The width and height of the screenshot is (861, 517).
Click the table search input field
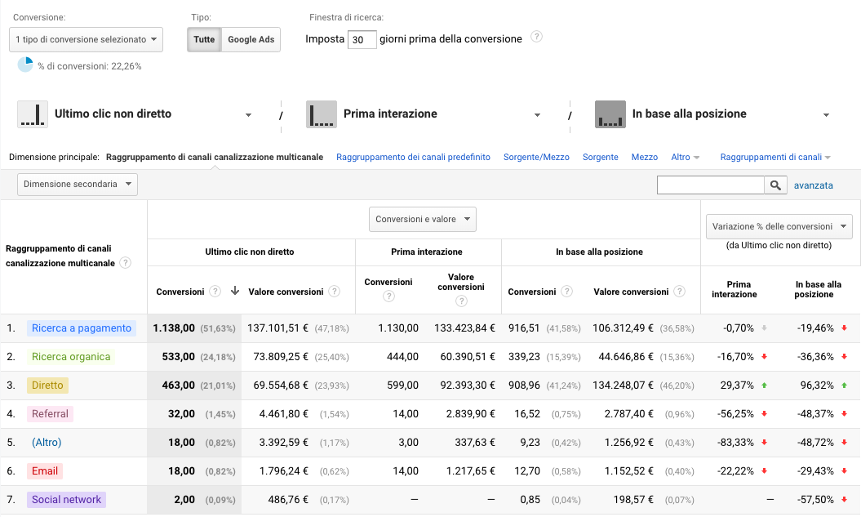tap(711, 185)
